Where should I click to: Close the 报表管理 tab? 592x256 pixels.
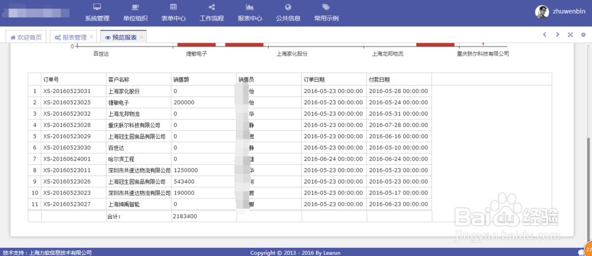(x=91, y=37)
